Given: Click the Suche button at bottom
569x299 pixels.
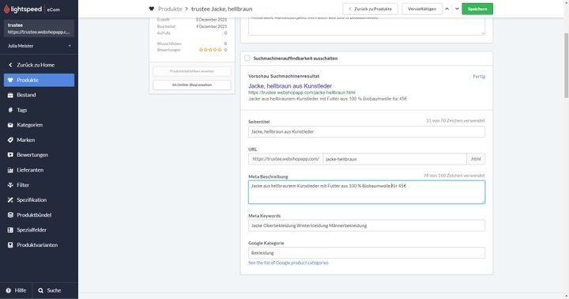Looking at the screenshot, I should pos(50,290).
